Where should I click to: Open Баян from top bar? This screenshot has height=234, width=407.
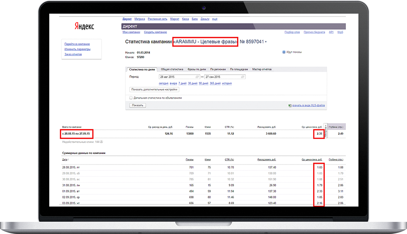195,19
